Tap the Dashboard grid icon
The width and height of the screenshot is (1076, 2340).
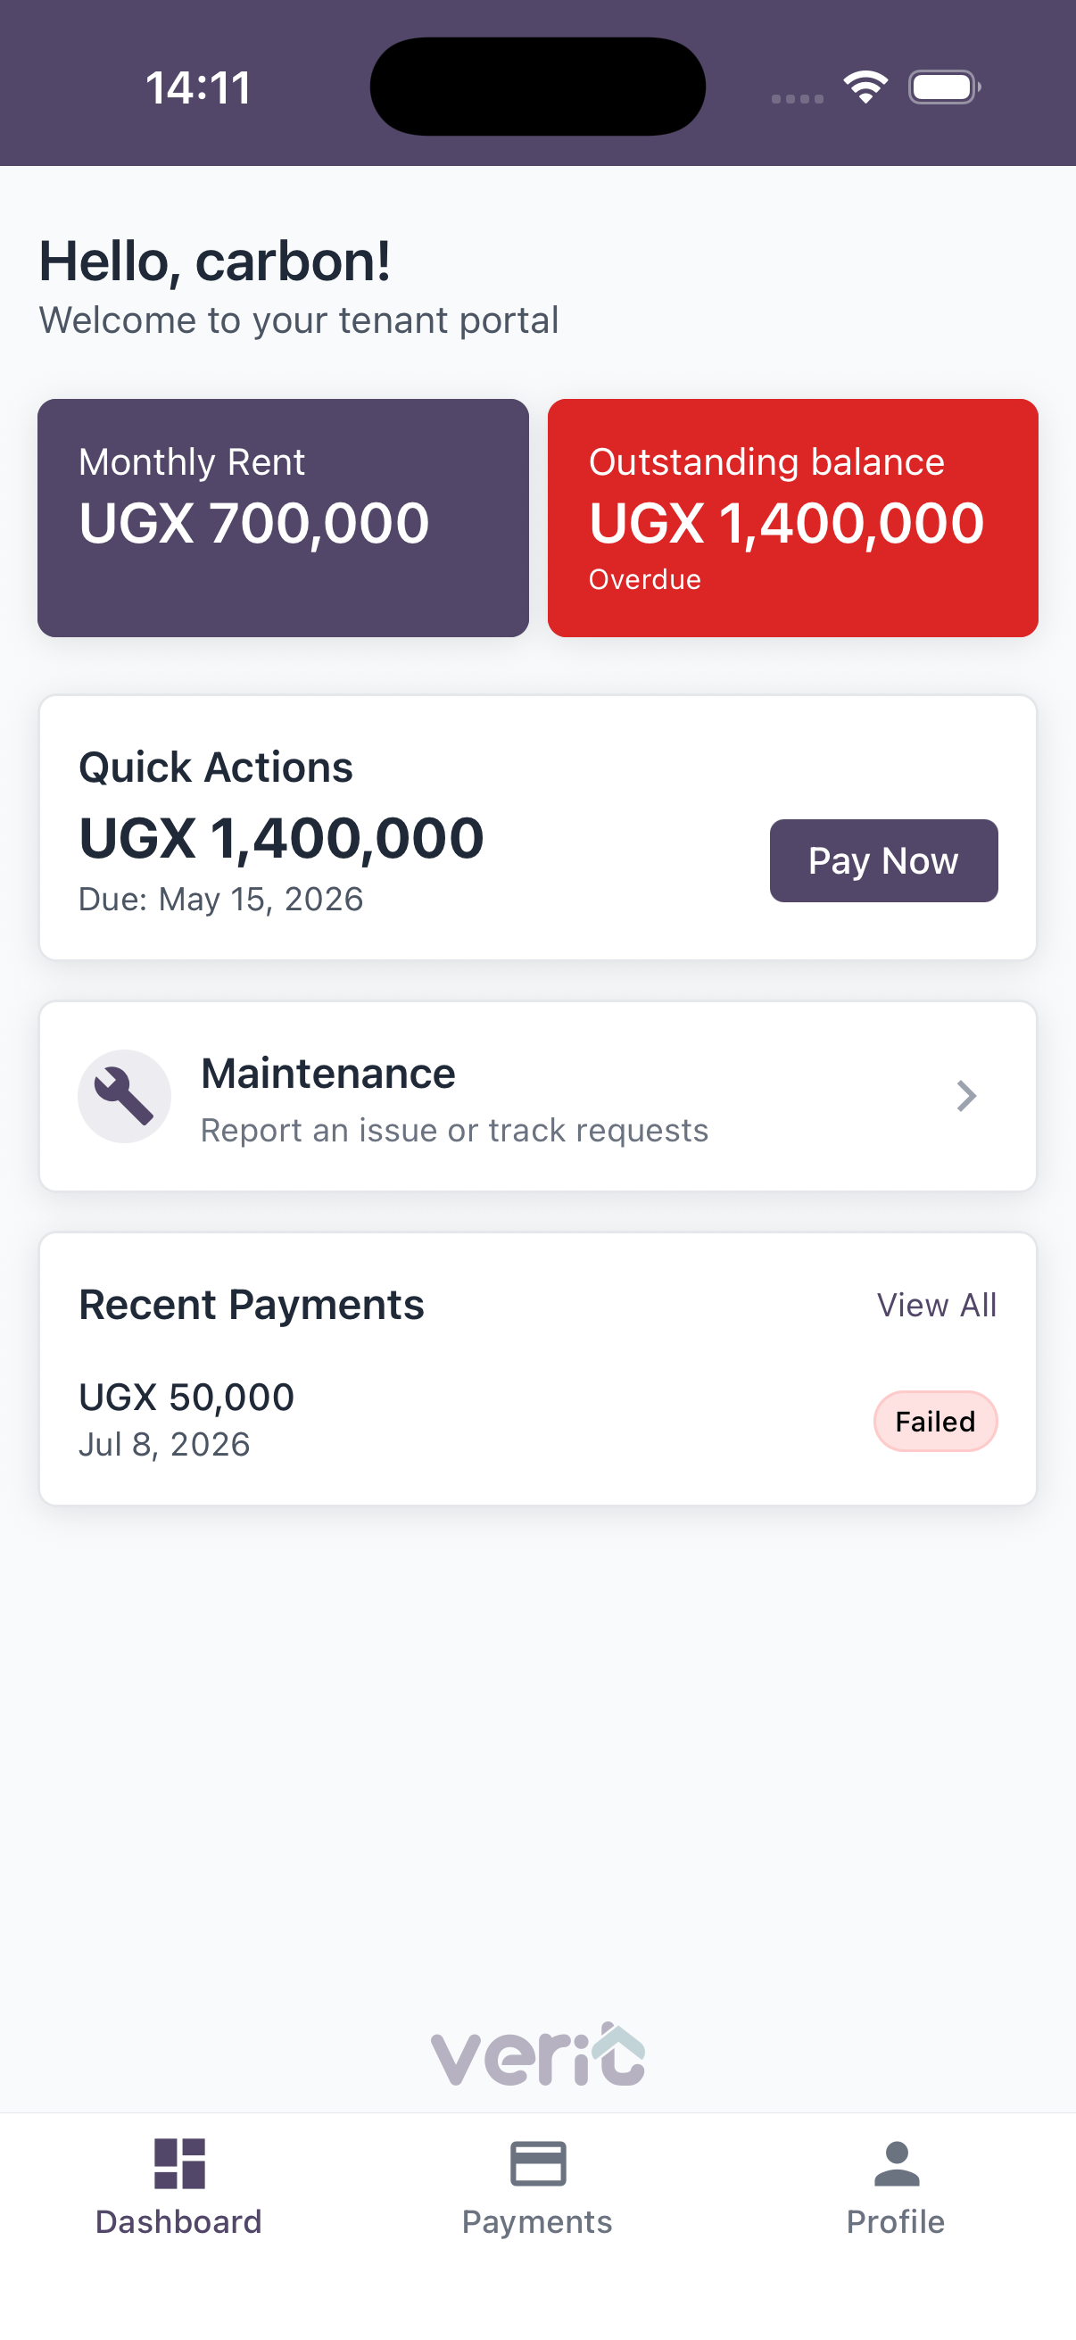(x=178, y=2163)
